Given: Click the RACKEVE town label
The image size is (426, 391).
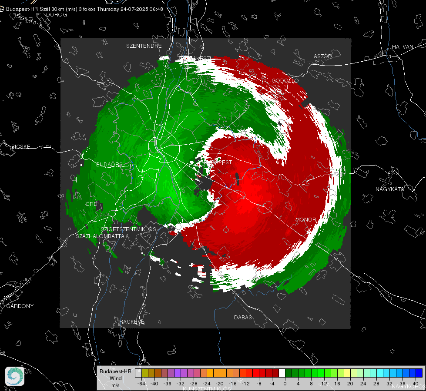Looking at the screenshot, I should (132, 322).
